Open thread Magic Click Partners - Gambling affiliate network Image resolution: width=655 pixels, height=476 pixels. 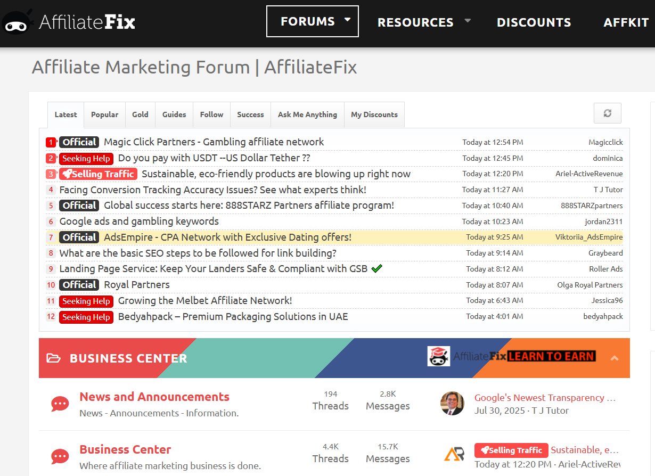tap(214, 142)
